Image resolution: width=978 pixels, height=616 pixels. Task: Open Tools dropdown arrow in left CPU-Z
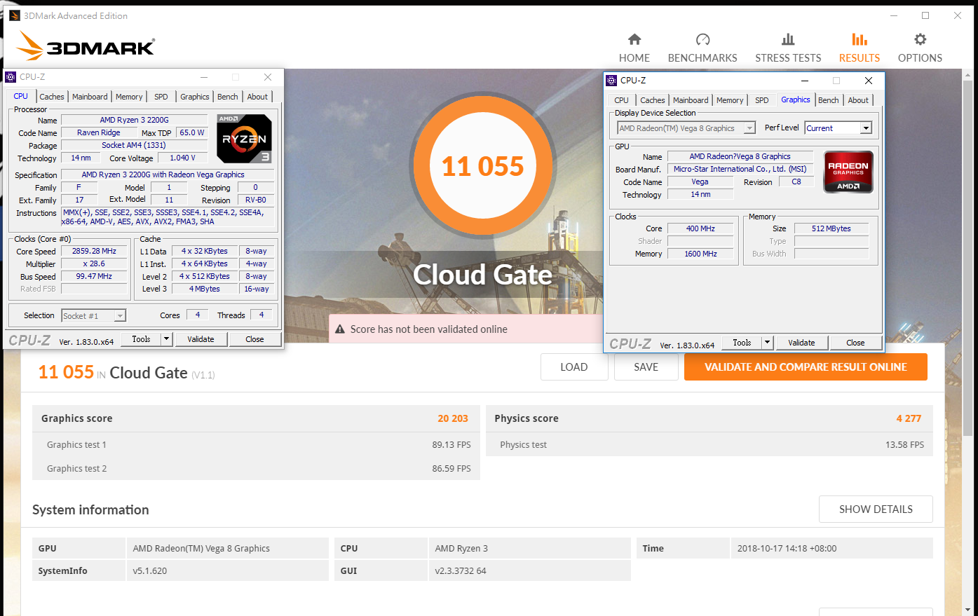pos(166,339)
